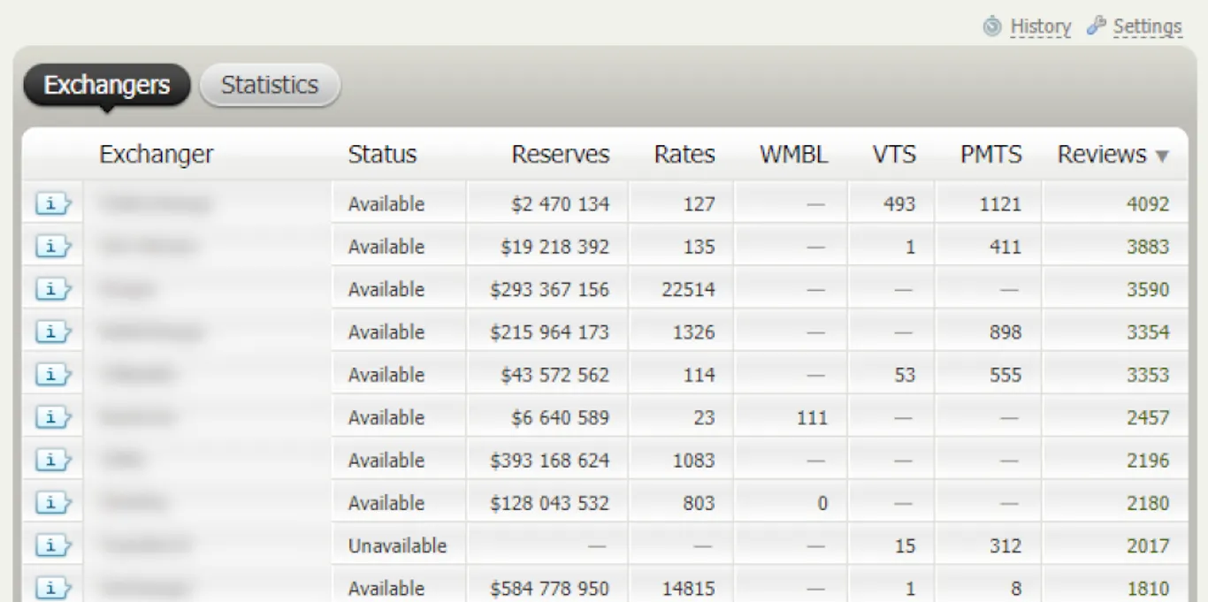Sort by the PMTS column header

click(990, 155)
